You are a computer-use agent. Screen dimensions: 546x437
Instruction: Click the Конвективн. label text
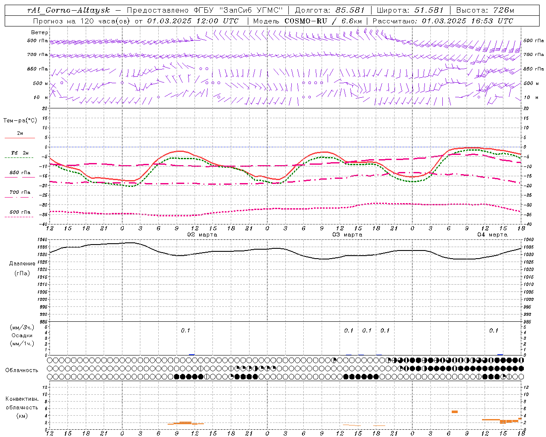click(22, 399)
